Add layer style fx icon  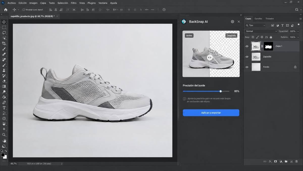[x=270, y=161]
